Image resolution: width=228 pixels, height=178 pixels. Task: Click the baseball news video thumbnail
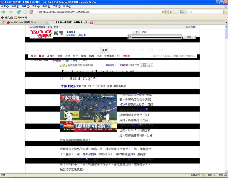click(x=88, y=113)
